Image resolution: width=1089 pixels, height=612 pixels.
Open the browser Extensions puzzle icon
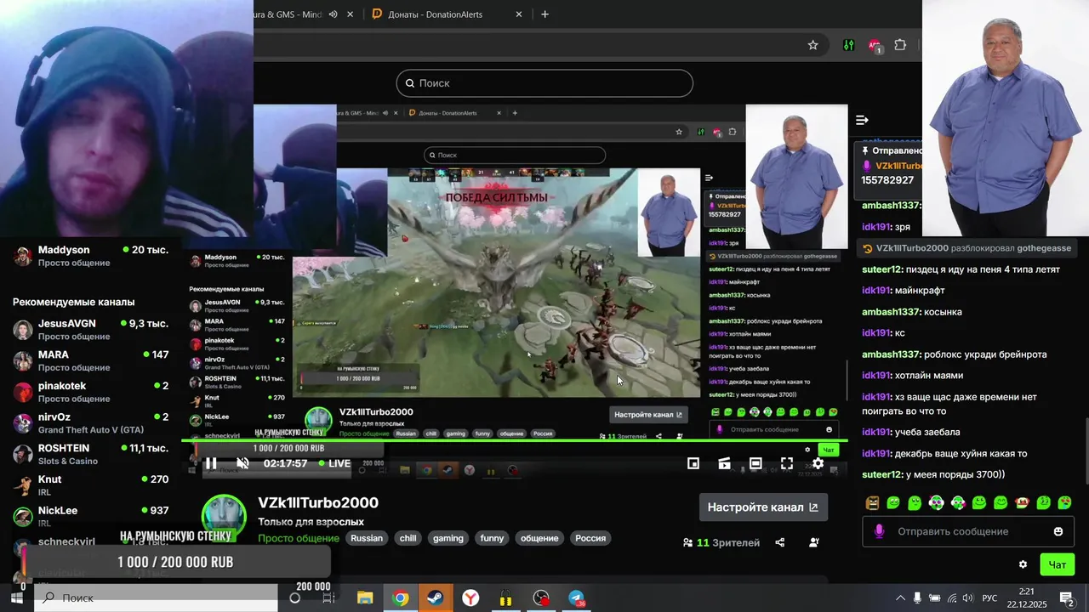click(900, 45)
